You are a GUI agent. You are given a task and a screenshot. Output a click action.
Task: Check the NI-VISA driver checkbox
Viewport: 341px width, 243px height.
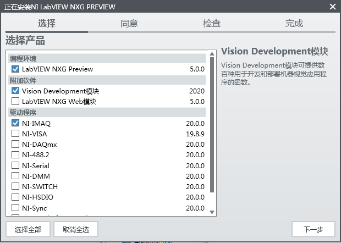click(15, 134)
